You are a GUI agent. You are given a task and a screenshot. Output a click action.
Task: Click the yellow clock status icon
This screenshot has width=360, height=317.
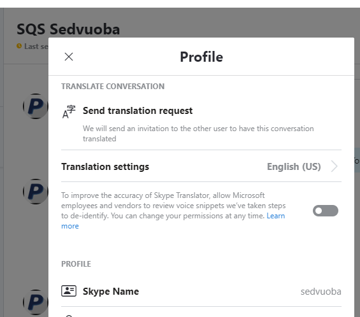tap(19, 46)
